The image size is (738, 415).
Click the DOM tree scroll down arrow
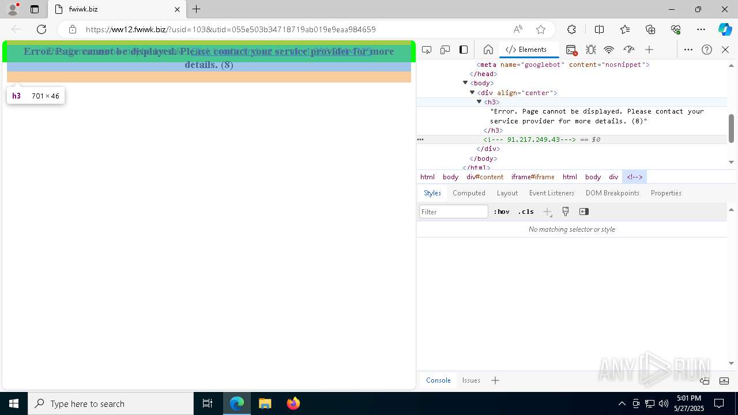point(732,162)
